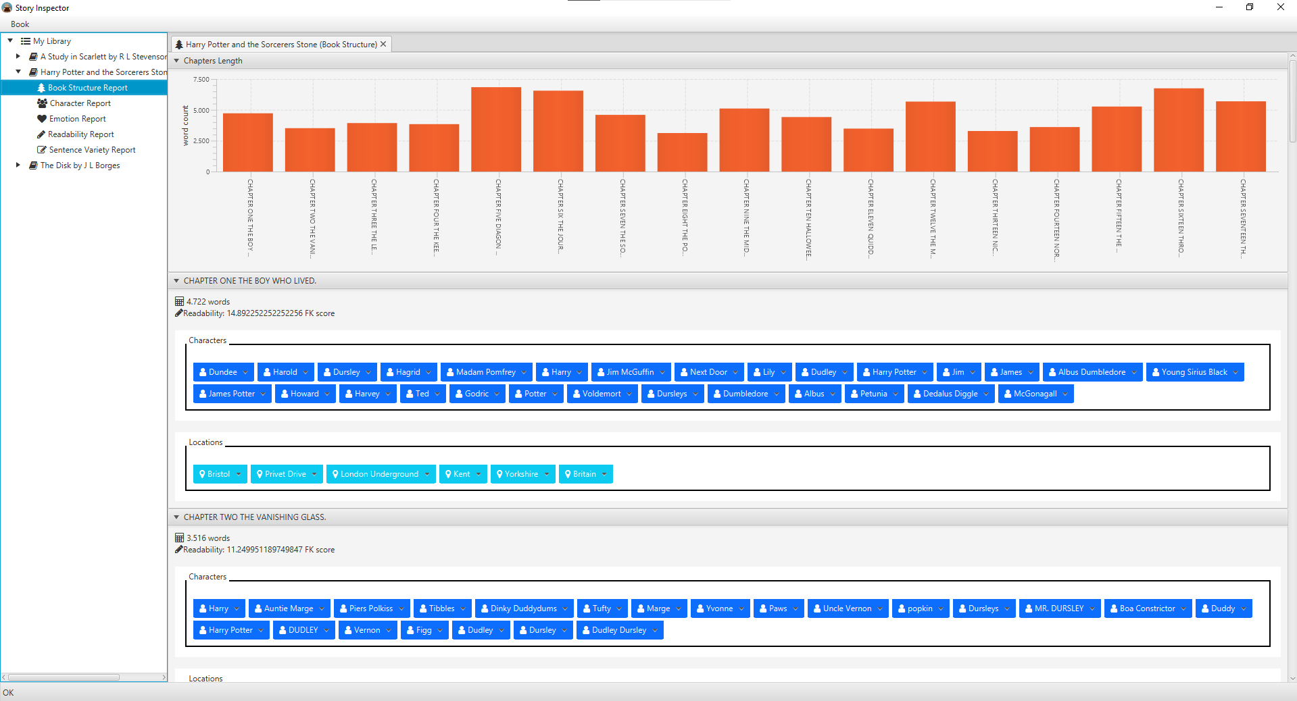Collapse the Chapters Length section

[177, 61]
